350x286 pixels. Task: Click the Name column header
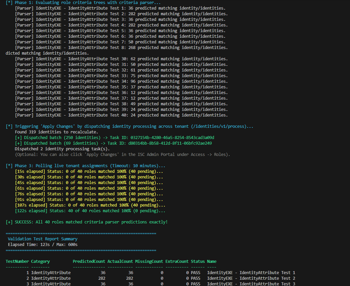212,262
